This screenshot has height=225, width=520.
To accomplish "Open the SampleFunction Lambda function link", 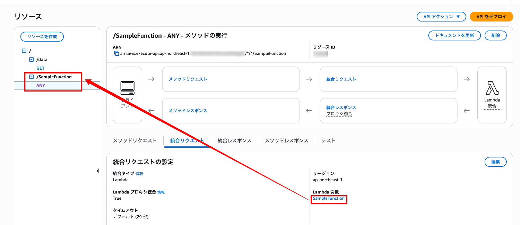I will point(329,198).
